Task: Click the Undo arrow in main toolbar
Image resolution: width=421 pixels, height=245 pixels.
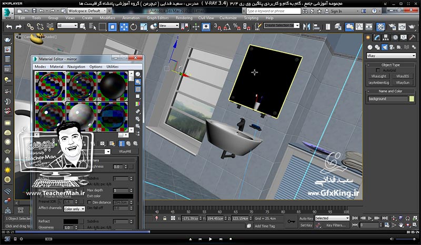Action: click(x=9, y=27)
